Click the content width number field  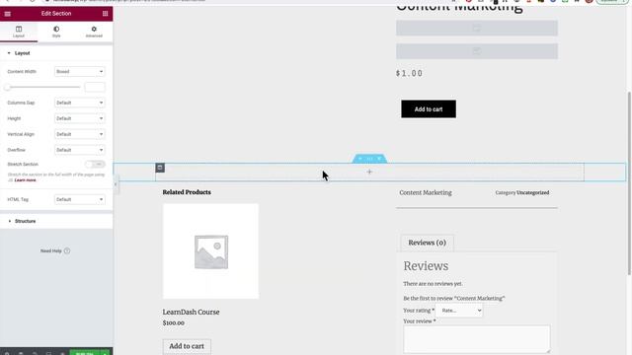95,87
